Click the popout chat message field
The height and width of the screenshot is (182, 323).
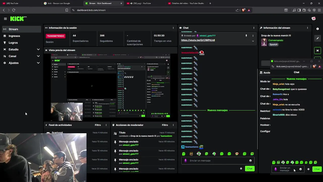288,169
